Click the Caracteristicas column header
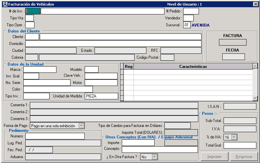The image size is (260, 163). (x=193, y=67)
